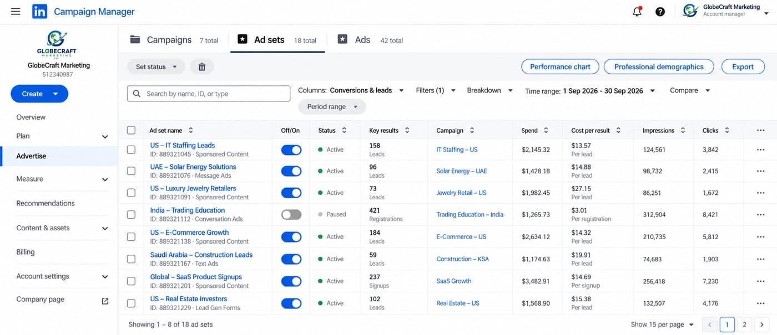Click the Performance chart button
The height and width of the screenshot is (335, 777).
(560, 66)
